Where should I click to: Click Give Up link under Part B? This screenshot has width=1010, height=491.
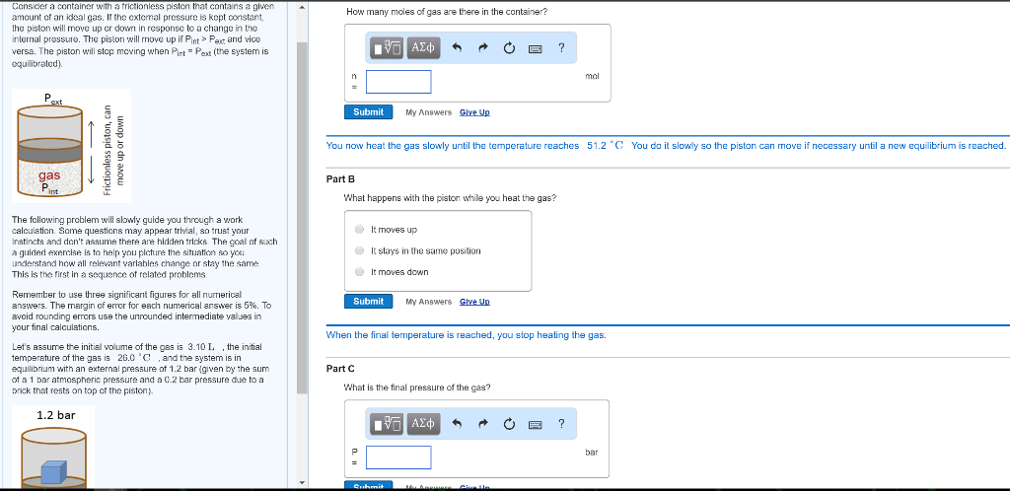coord(474,302)
